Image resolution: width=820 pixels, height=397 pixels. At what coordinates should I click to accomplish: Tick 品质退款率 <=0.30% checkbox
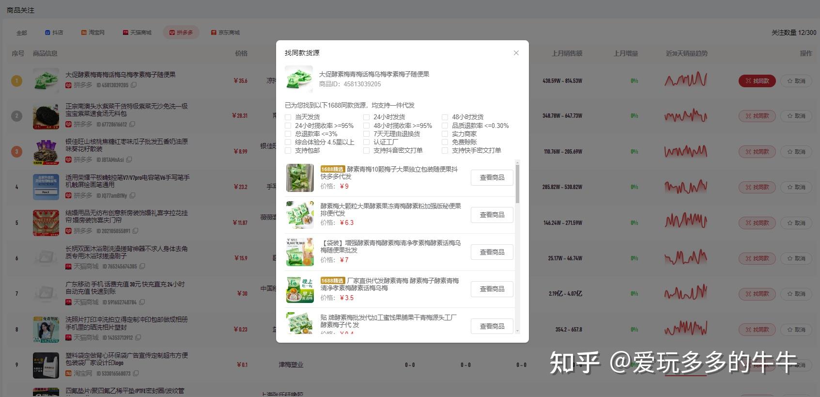[x=445, y=126]
